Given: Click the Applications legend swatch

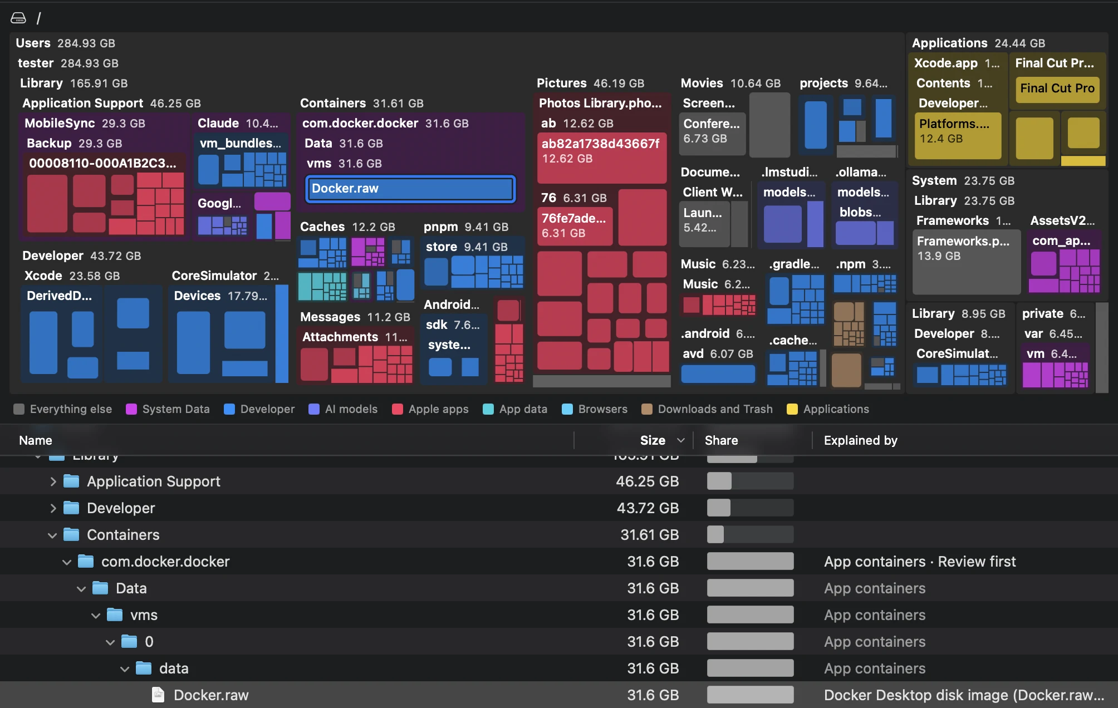Looking at the screenshot, I should (x=792, y=409).
